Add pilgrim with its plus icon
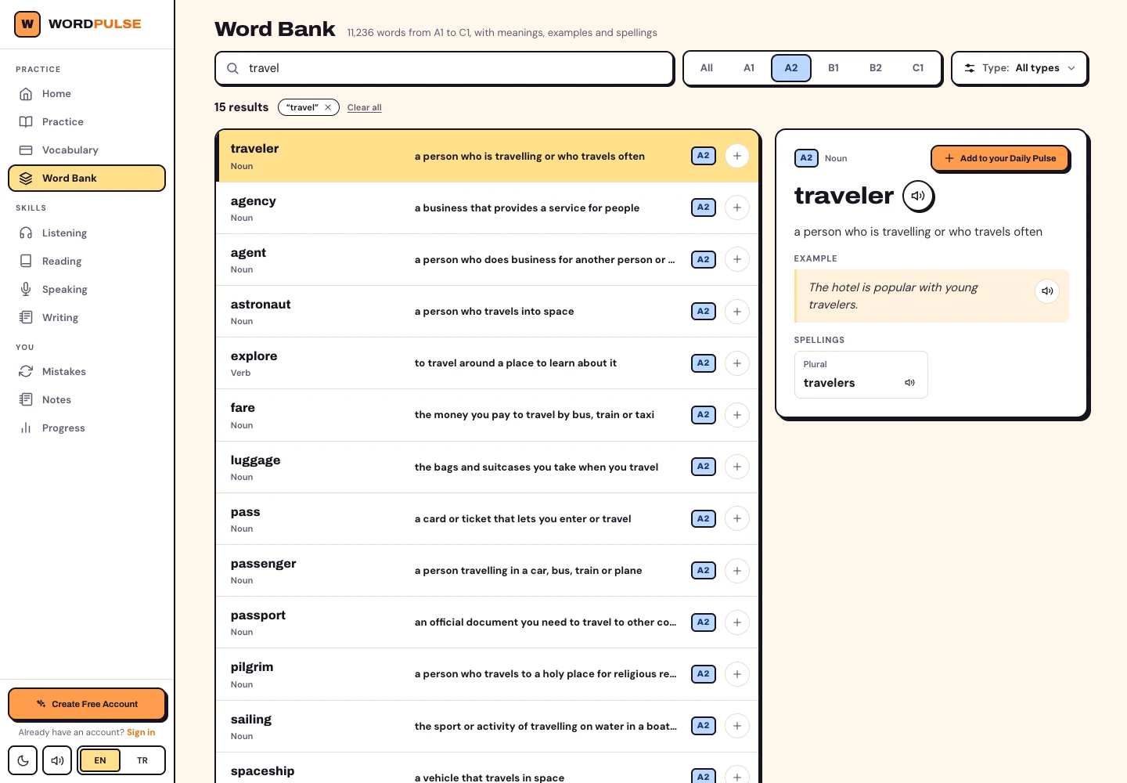This screenshot has height=783, width=1127. coord(736,674)
